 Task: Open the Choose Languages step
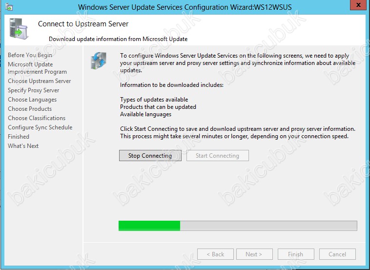[32, 100]
